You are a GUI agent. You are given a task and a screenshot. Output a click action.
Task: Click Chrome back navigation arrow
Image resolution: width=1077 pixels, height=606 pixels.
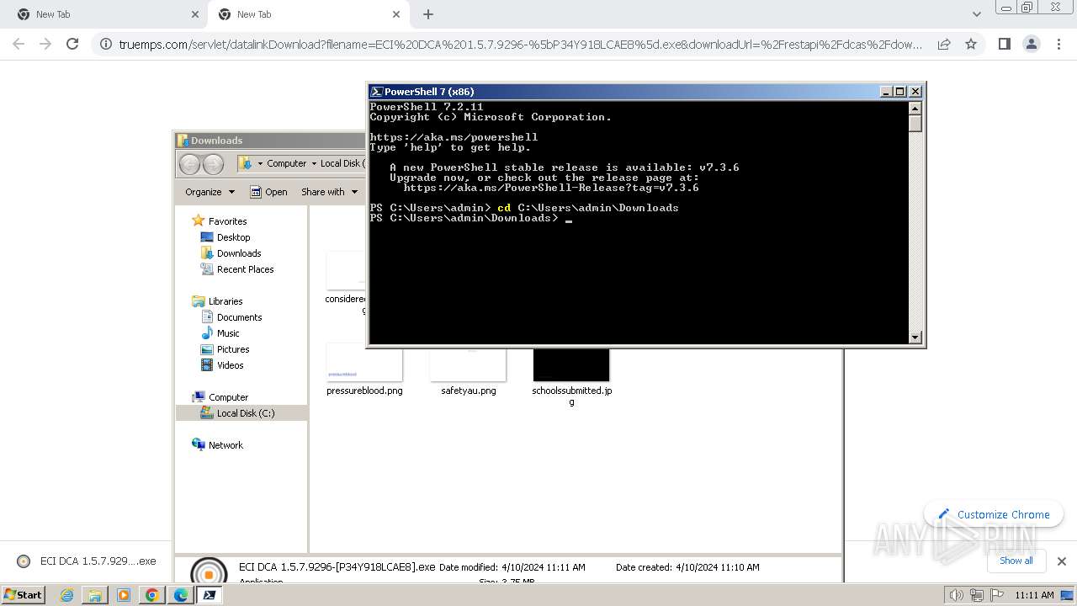click(x=19, y=44)
